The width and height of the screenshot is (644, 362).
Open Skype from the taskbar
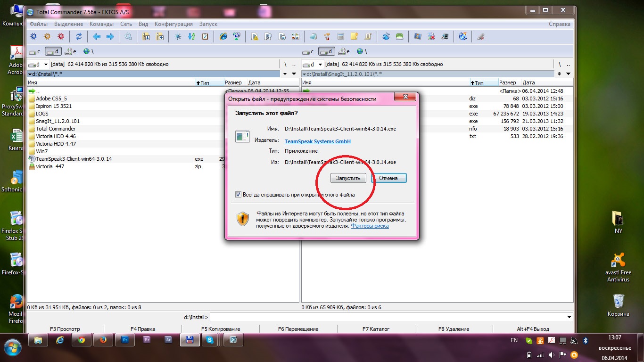pyautogui.click(x=210, y=339)
